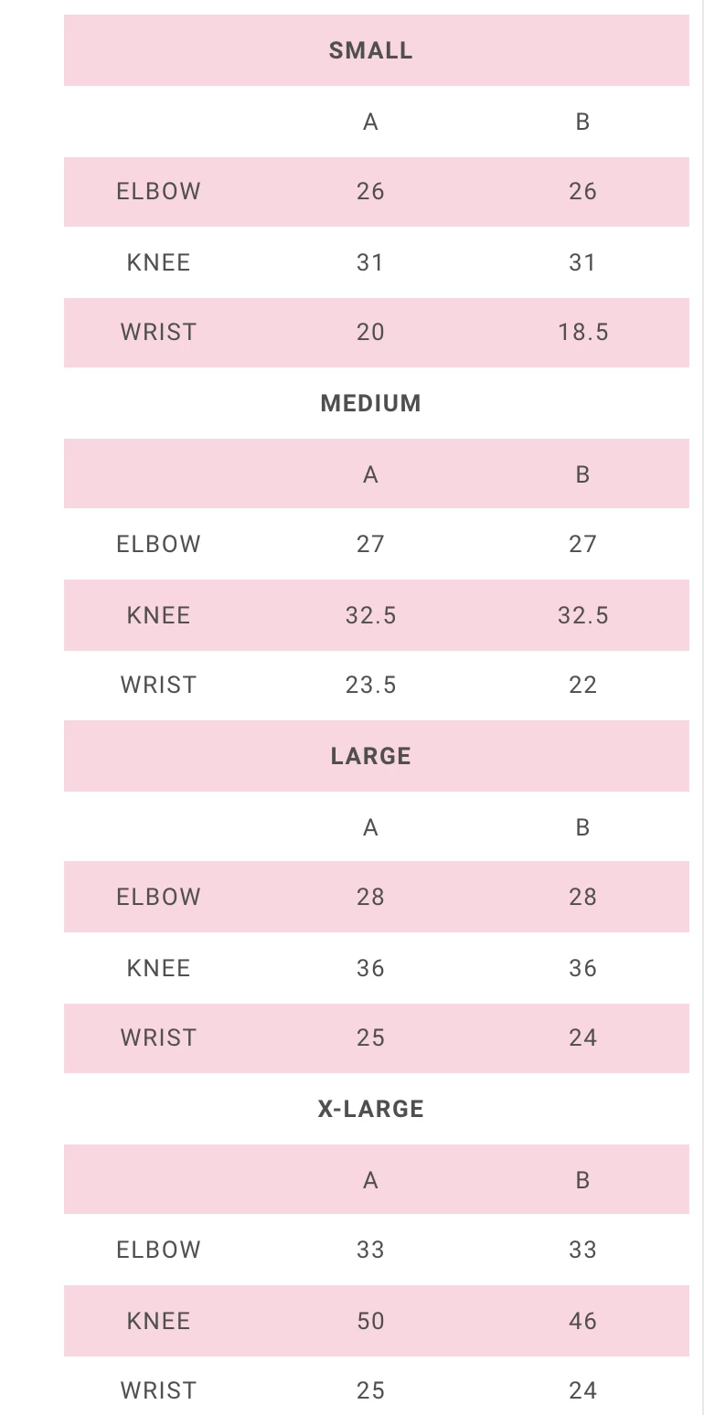Click the SMALL size heading
Viewport: 704px width, 1426px height.
(370, 50)
